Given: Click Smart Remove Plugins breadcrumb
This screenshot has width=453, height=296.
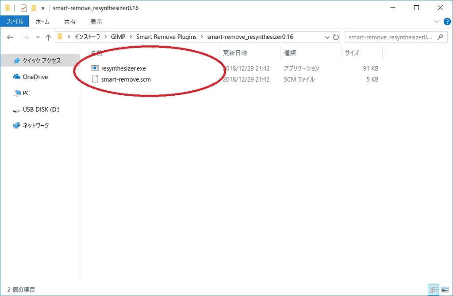Looking at the screenshot, I should (166, 37).
